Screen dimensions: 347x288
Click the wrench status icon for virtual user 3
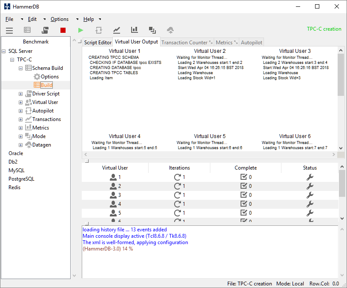click(310, 195)
